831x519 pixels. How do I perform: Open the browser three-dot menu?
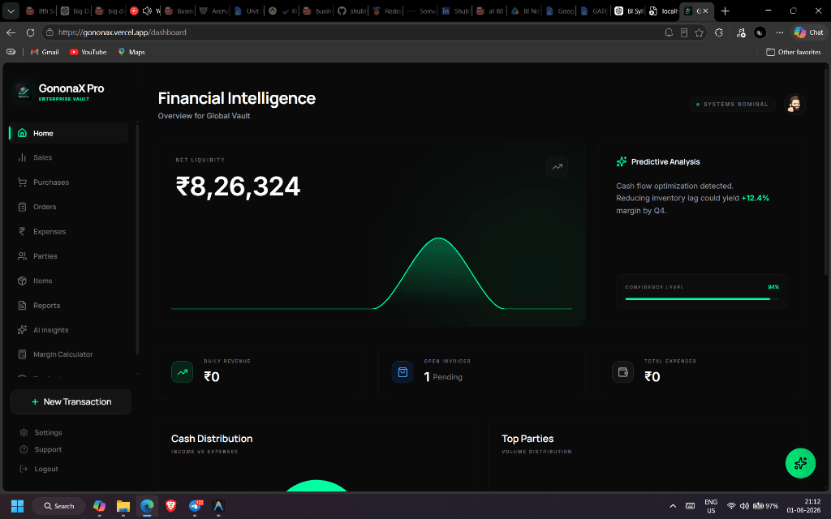[x=780, y=32]
